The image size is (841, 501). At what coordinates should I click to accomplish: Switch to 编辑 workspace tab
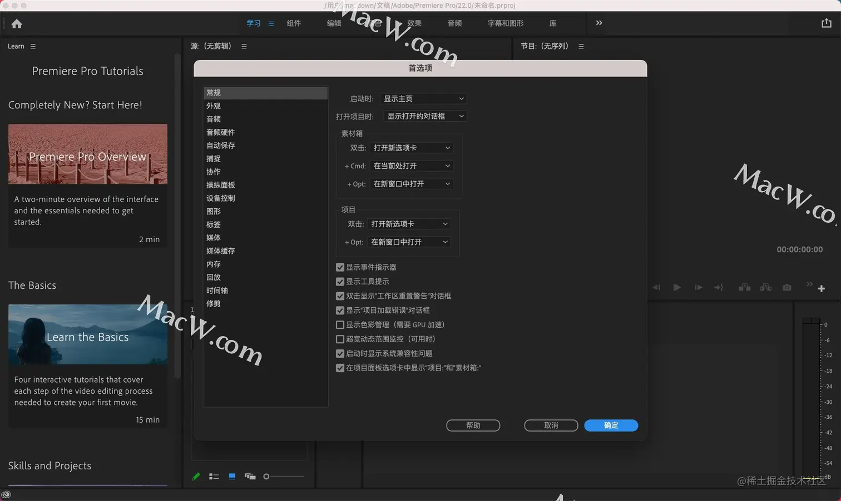pyautogui.click(x=334, y=23)
